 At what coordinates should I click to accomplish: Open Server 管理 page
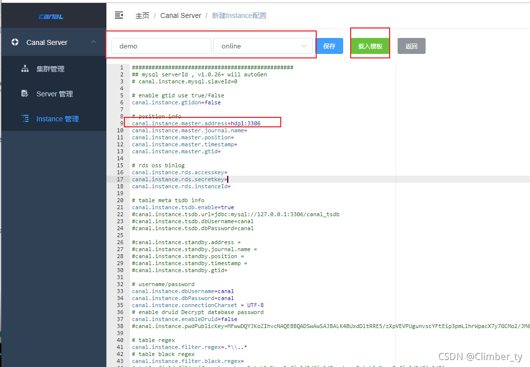[54, 94]
